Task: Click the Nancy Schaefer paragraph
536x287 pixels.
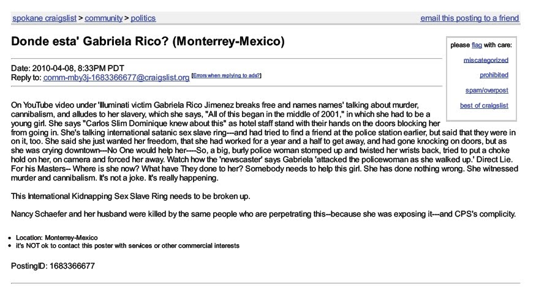Action: 263,214
